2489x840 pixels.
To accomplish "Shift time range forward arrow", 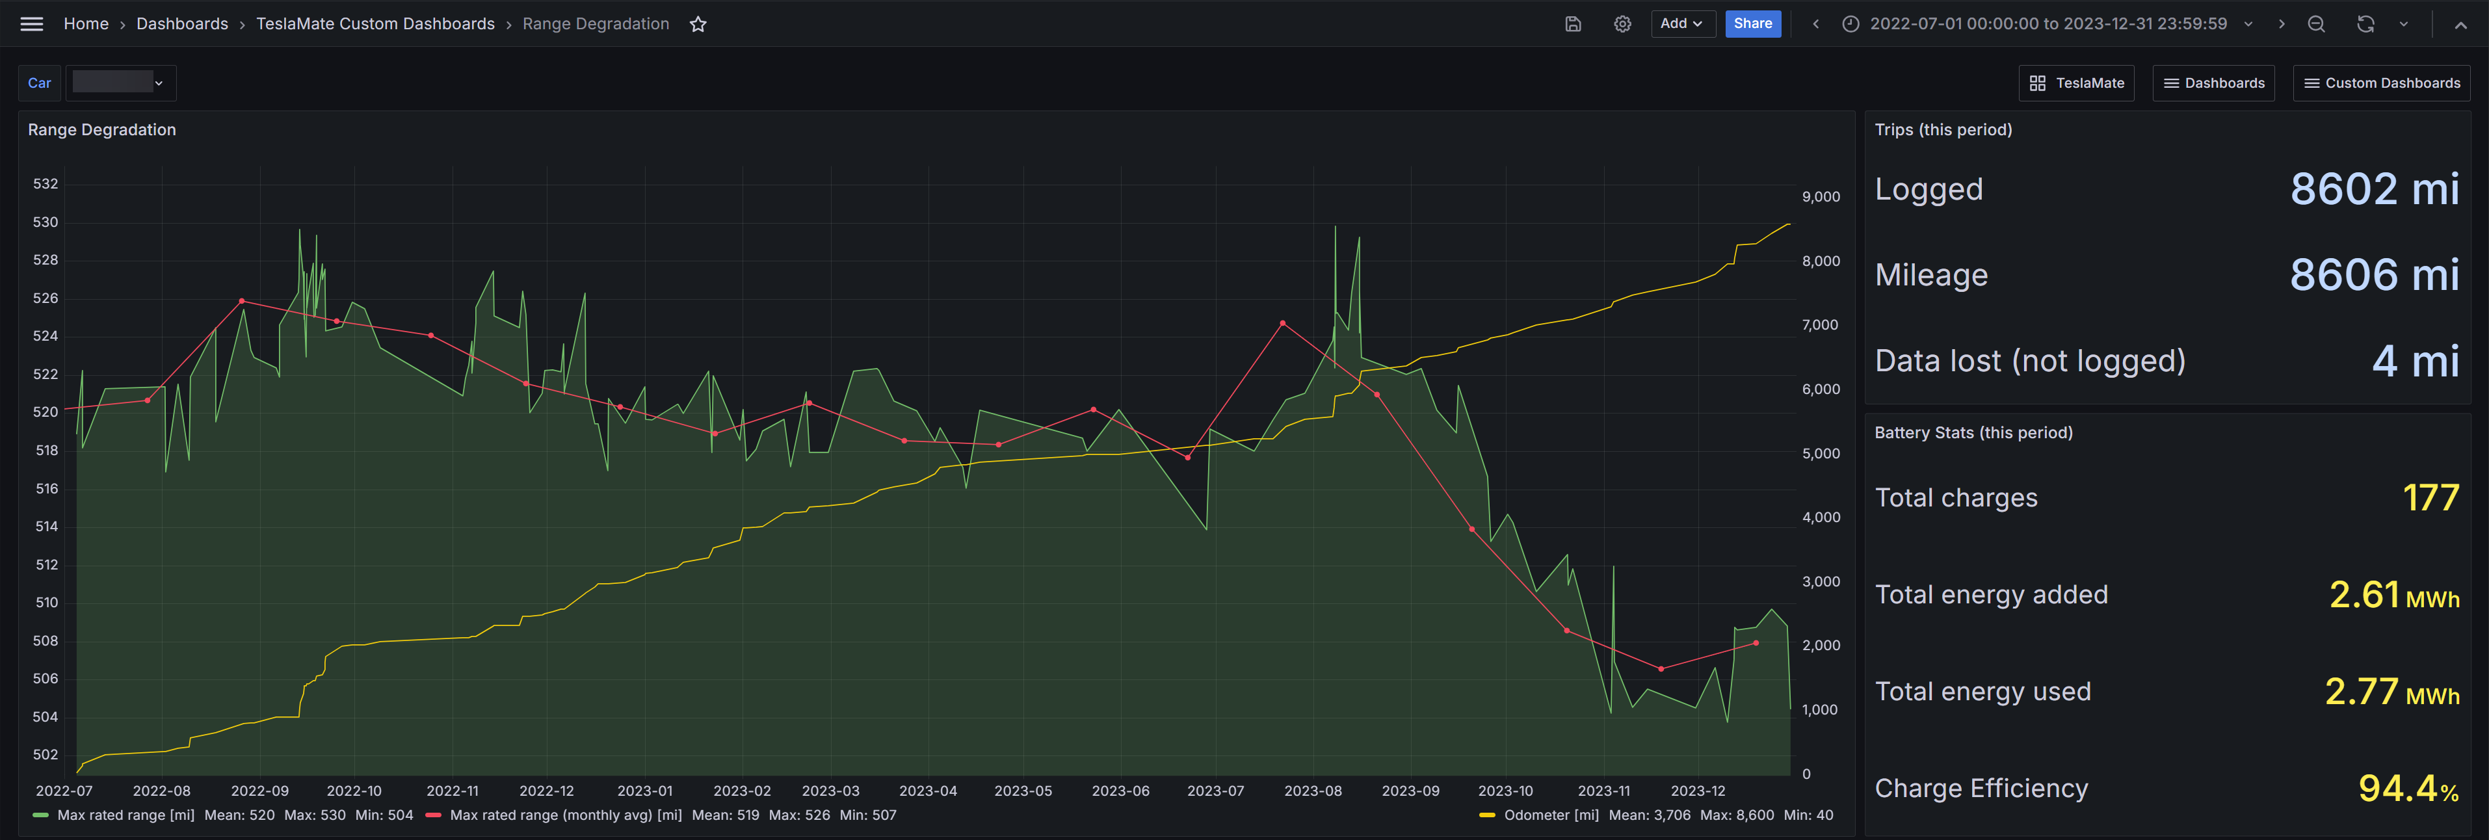I will pyautogui.click(x=2282, y=24).
